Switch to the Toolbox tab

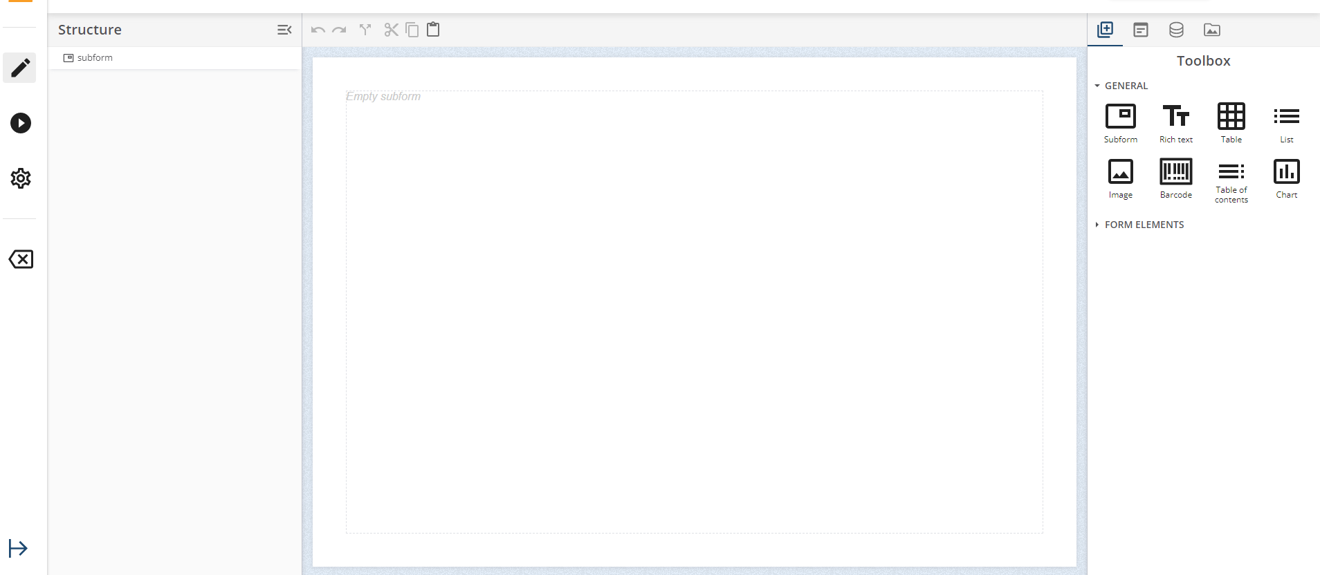pos(1106,30)
